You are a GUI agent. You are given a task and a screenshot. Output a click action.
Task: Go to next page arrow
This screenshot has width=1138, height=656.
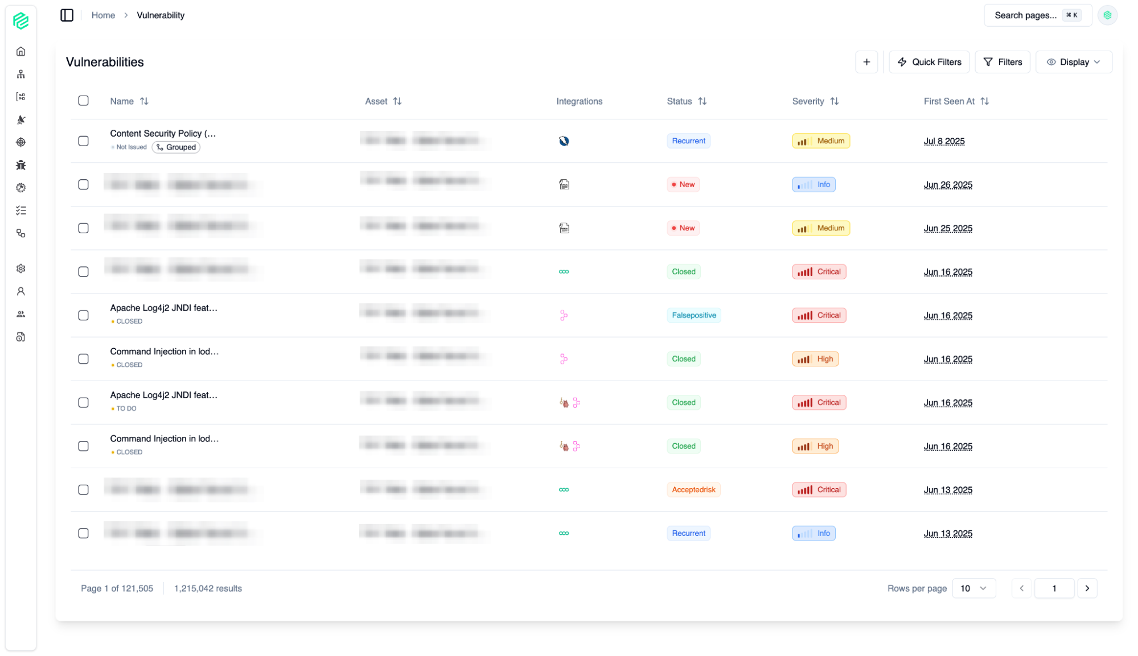(1087, 588)
